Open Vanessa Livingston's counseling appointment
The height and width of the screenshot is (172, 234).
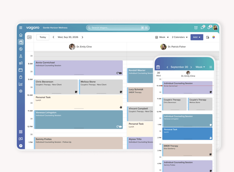tap(78, 119)
